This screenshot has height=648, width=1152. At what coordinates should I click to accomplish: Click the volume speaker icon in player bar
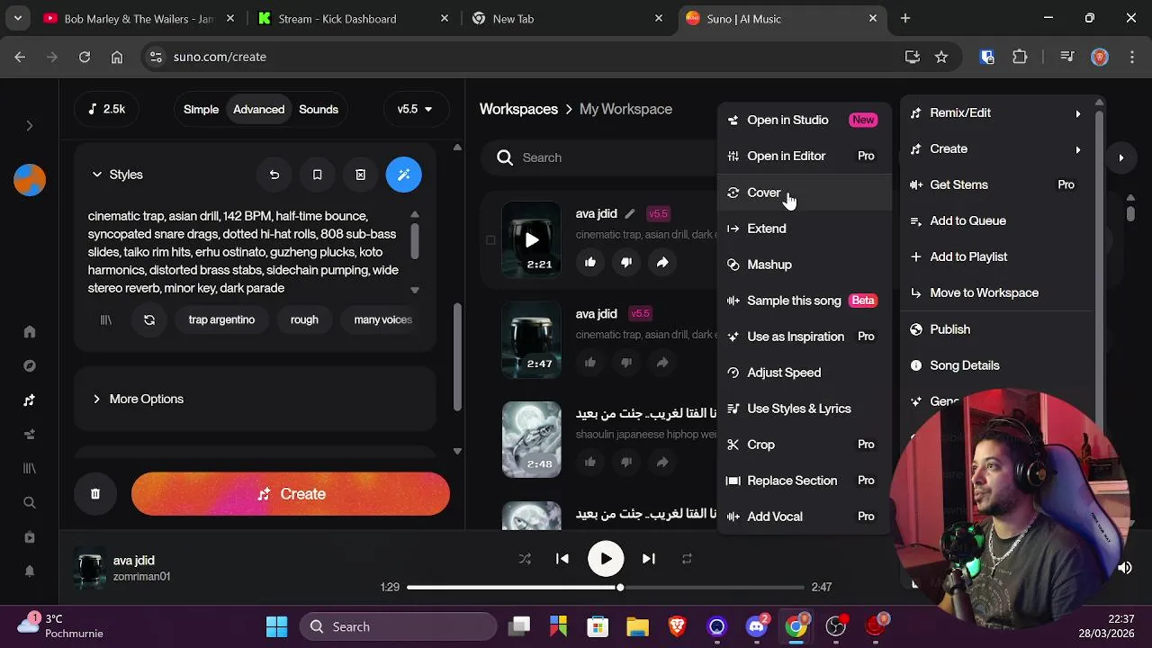[x=1125, y=568]
